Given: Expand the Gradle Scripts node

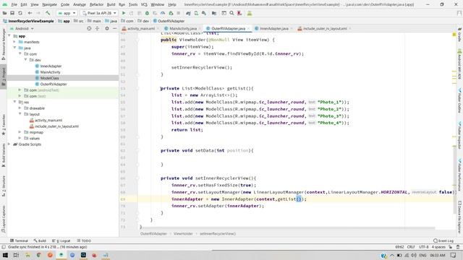Looking at the screenshot, I should [9, 144].
